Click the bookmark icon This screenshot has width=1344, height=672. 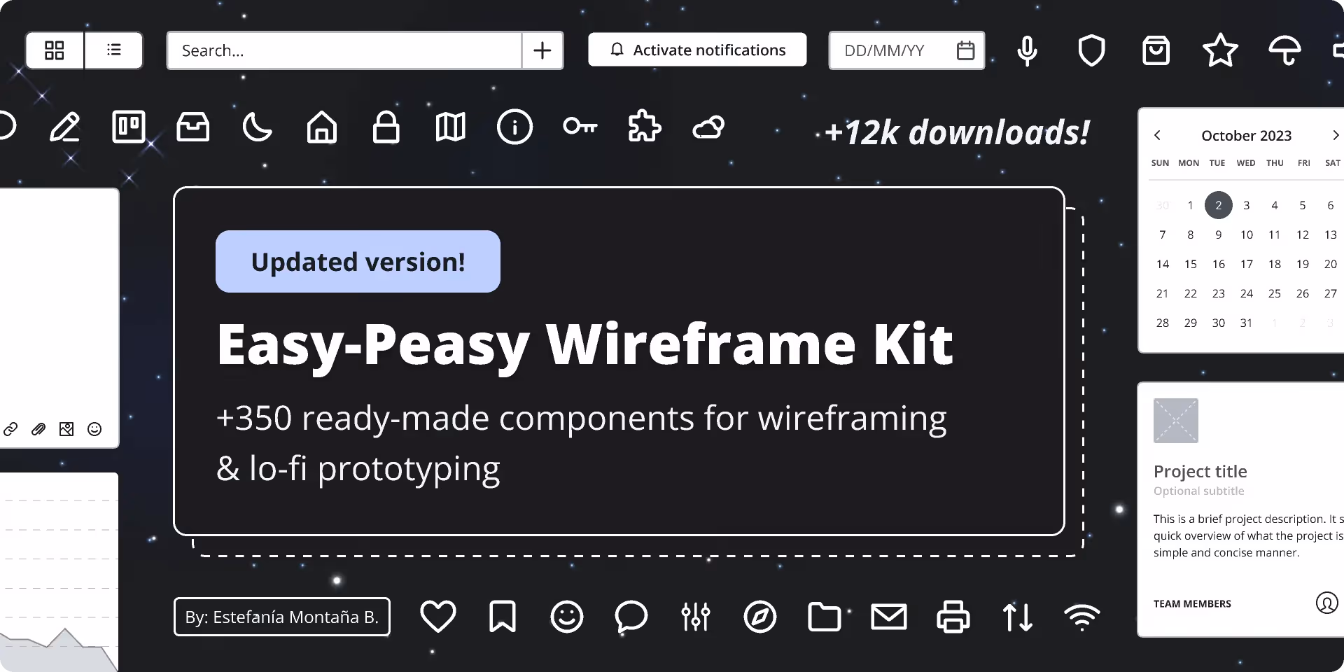503,617
